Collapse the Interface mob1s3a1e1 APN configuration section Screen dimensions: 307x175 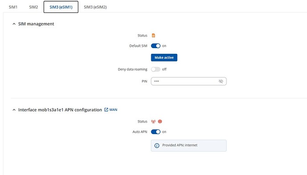pyautogui.click(x=14, y=110)
